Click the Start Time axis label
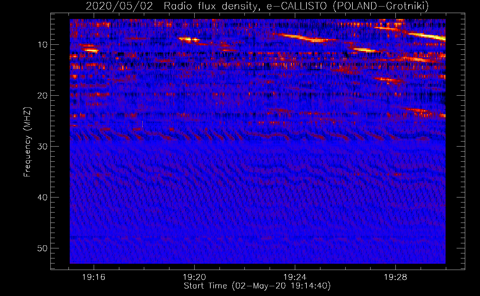Viewport: 480px width, 296px height. 257,286
